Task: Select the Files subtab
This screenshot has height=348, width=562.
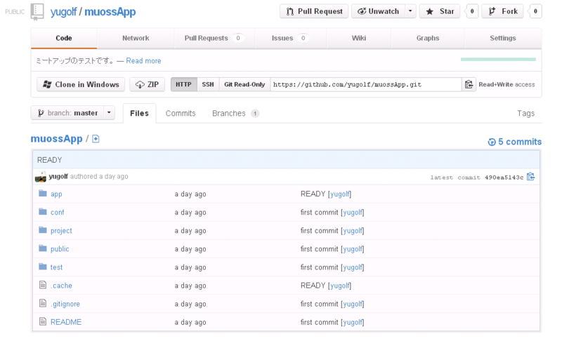Action: click(139, 114)
